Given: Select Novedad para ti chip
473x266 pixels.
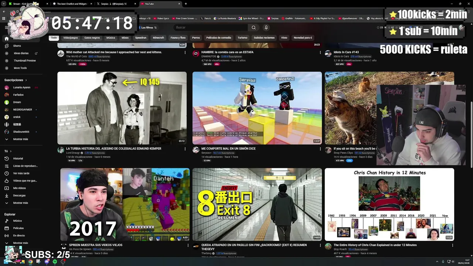Looking at the screenshot, I should tap(303, 38).
